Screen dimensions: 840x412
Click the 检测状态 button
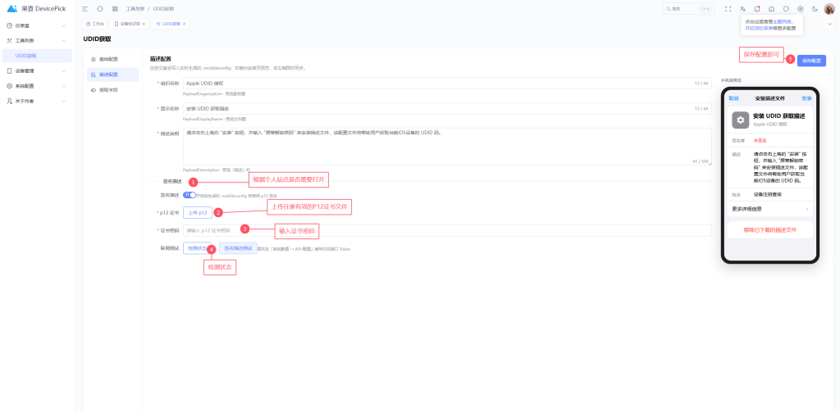tap(195, 249)
